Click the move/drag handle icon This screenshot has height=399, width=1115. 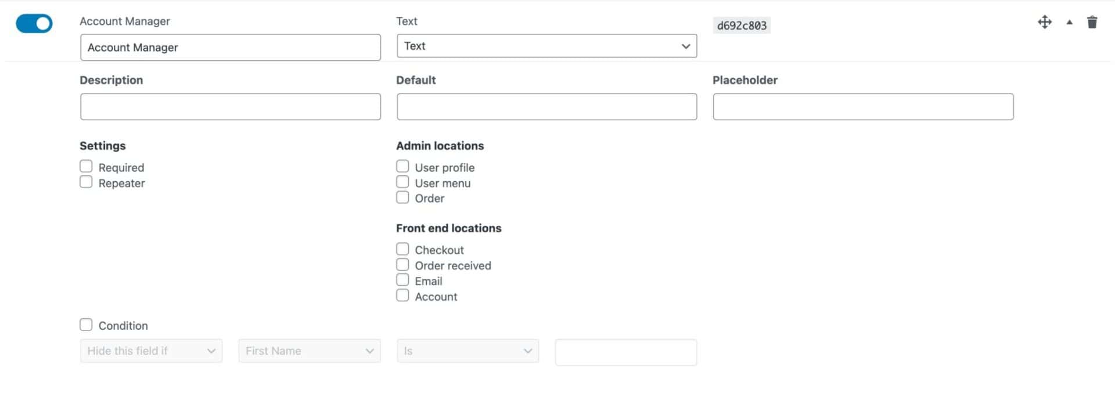[1044, 23]
